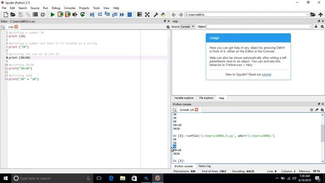
Task: Run current cell toolbar icon
Action: pyautogui.click(x=60, y=15)
